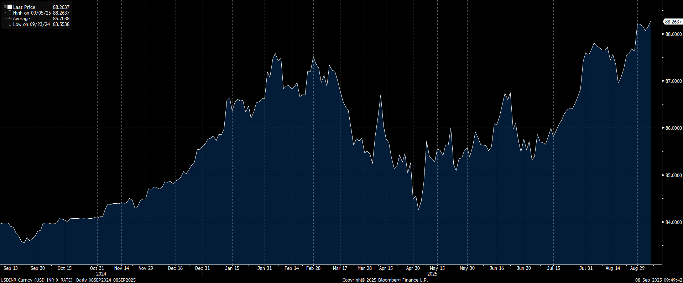Click the Sep 13 date on the x-axis
This screenshot has width=683, height=283.
11,268
